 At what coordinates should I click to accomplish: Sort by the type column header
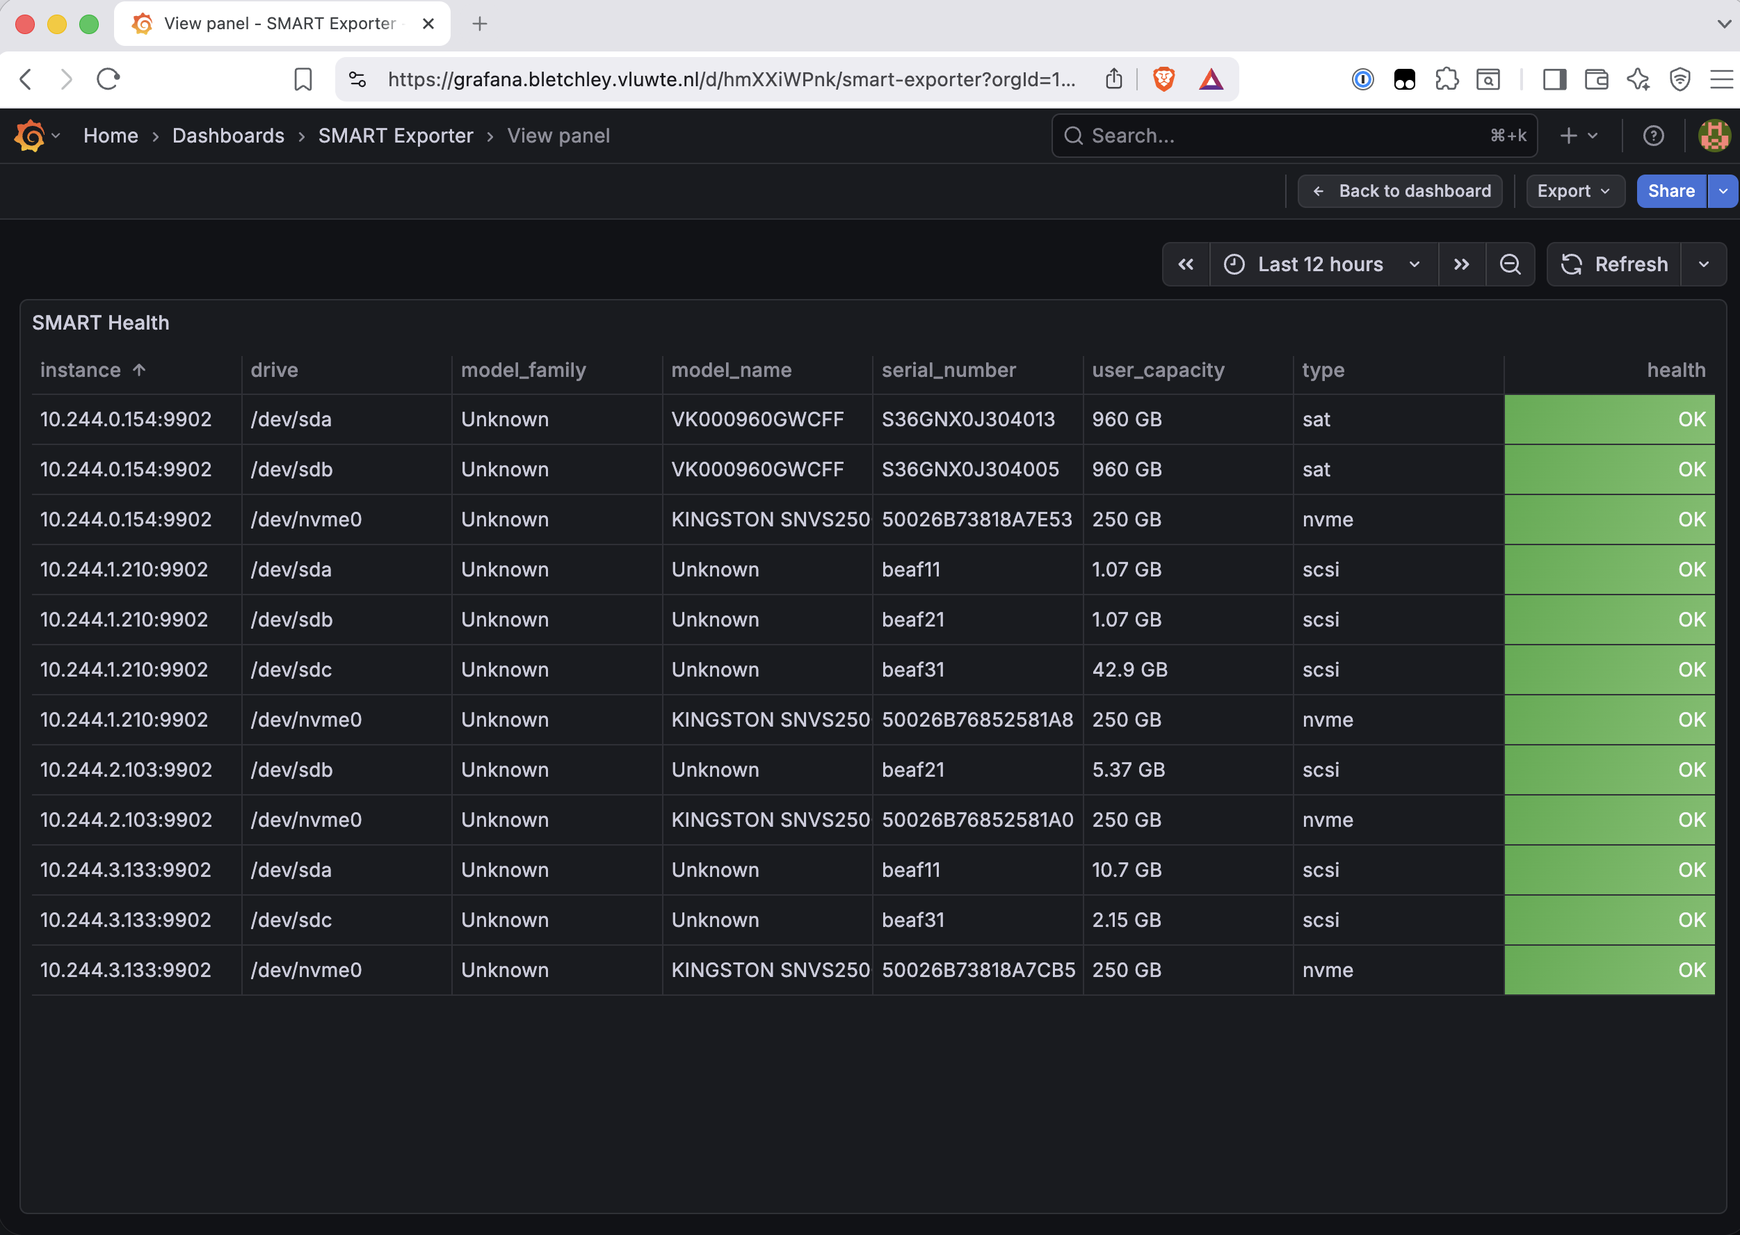coord(1323,371)
